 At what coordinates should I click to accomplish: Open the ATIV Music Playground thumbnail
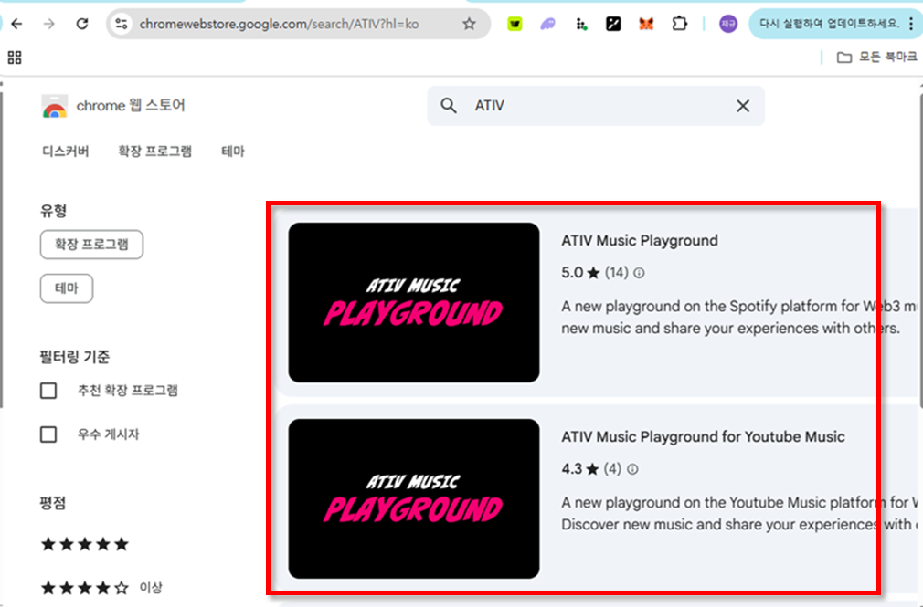pyautogui.click(x=414, y=302)
